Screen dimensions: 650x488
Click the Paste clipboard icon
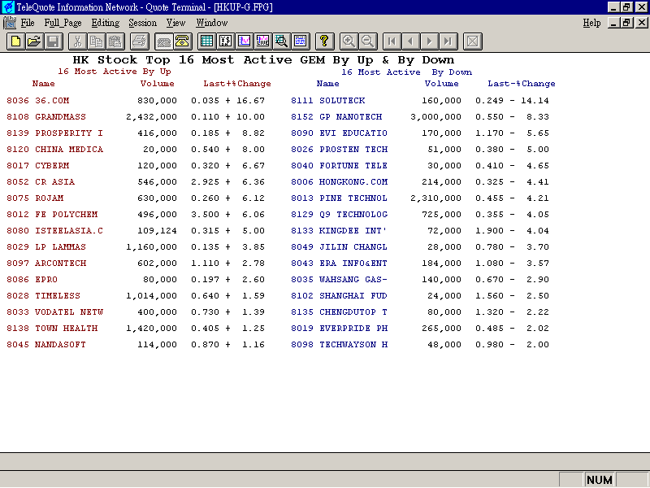pos(115,41)
